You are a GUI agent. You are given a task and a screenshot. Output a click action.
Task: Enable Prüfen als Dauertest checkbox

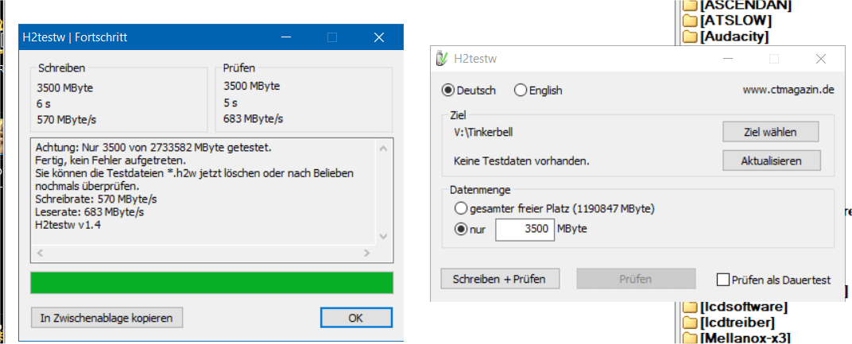point(722,280)
